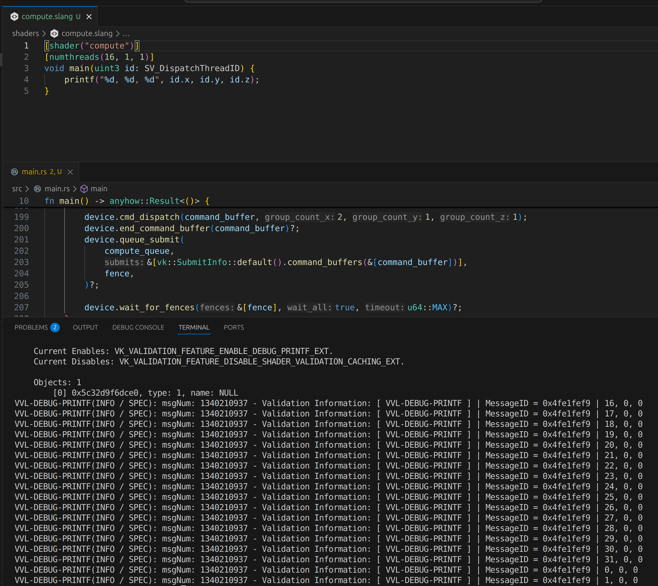This screenshot has height=586, width=658.
Task: Click the Current Disables terminal line
Action: click(219, 362)
